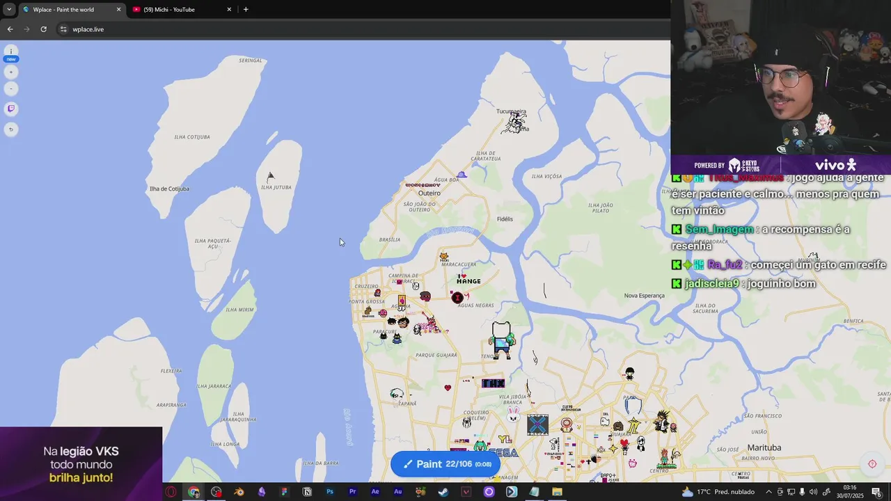Open Photoshop from the taskbar
891x501 pixels.
(x=330, y=492)
